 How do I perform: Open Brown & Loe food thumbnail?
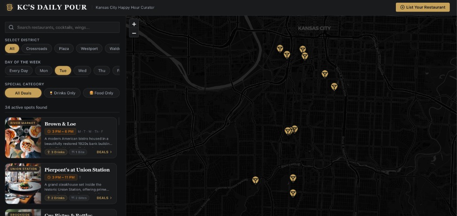[x=23, y=138]
